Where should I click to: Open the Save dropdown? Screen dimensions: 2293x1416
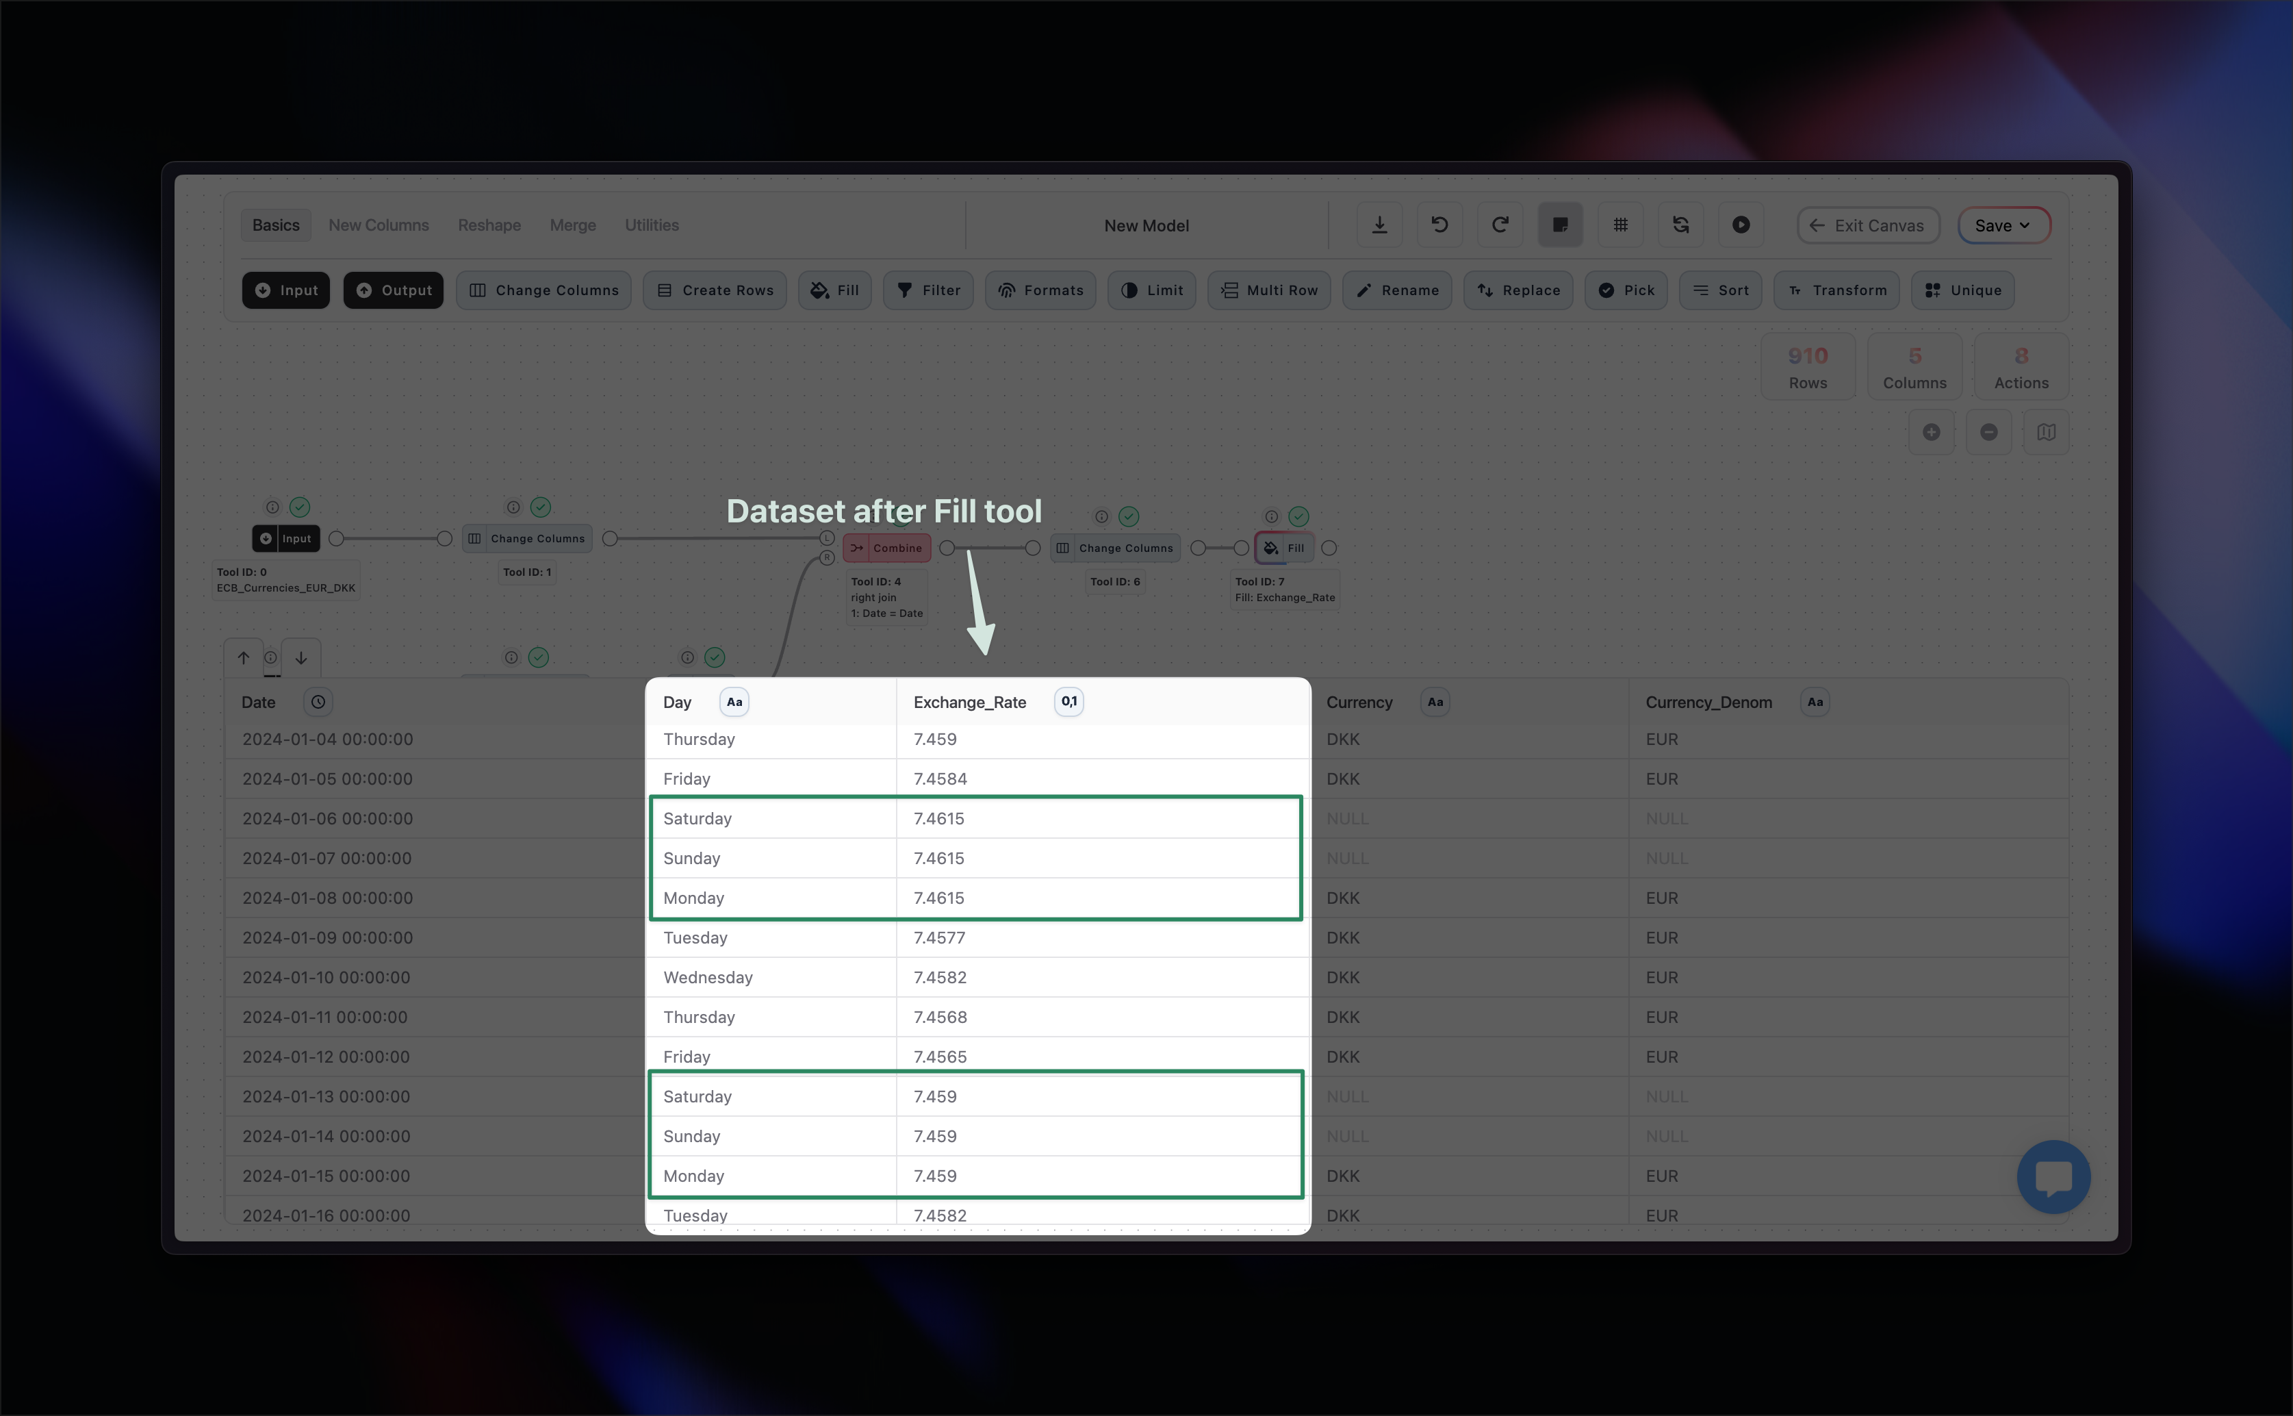coord(2003,226)
